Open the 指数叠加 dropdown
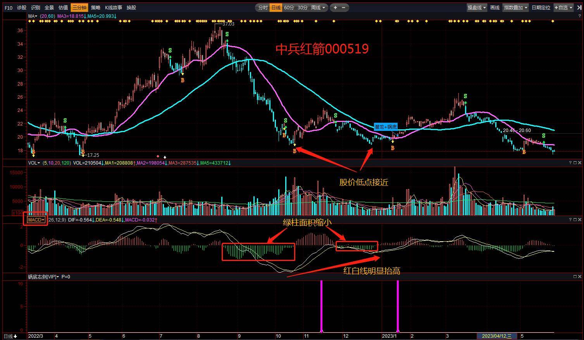 pyautogui.click(x=515, y=7)
